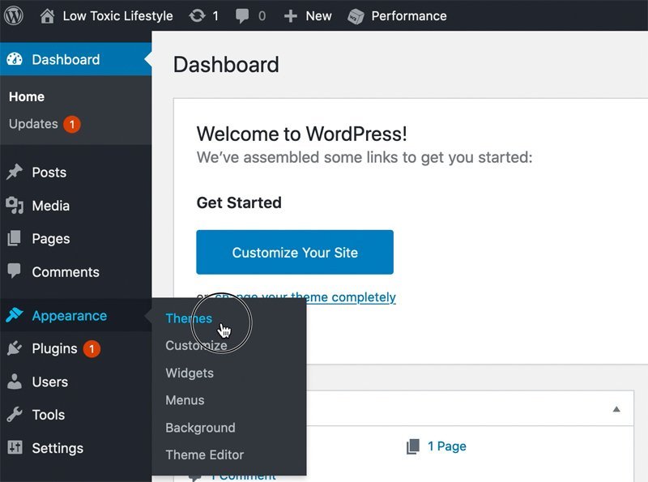Open the Comments menu in the sidebar
Screen dimensions: 648x482
click(76, 271)
